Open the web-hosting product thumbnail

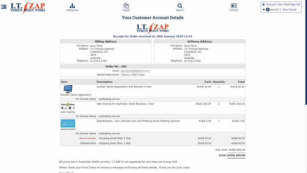pyautogui.click(x=68, y=106)
